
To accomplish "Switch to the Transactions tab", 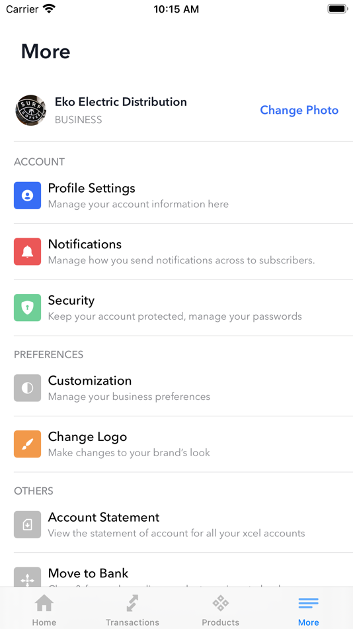I will point(132,610).
